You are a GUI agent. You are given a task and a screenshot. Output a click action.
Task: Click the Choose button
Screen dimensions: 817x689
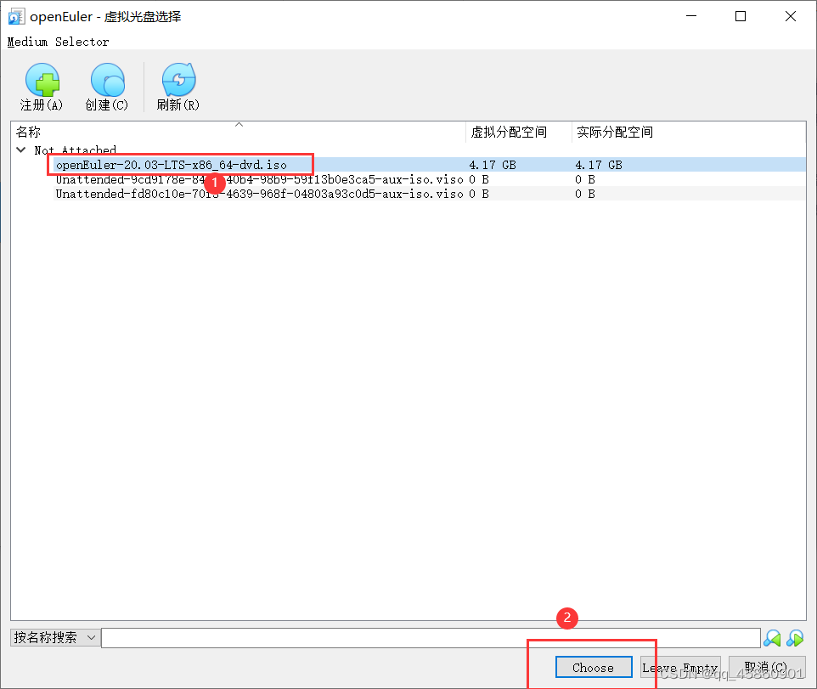(594, 667)
